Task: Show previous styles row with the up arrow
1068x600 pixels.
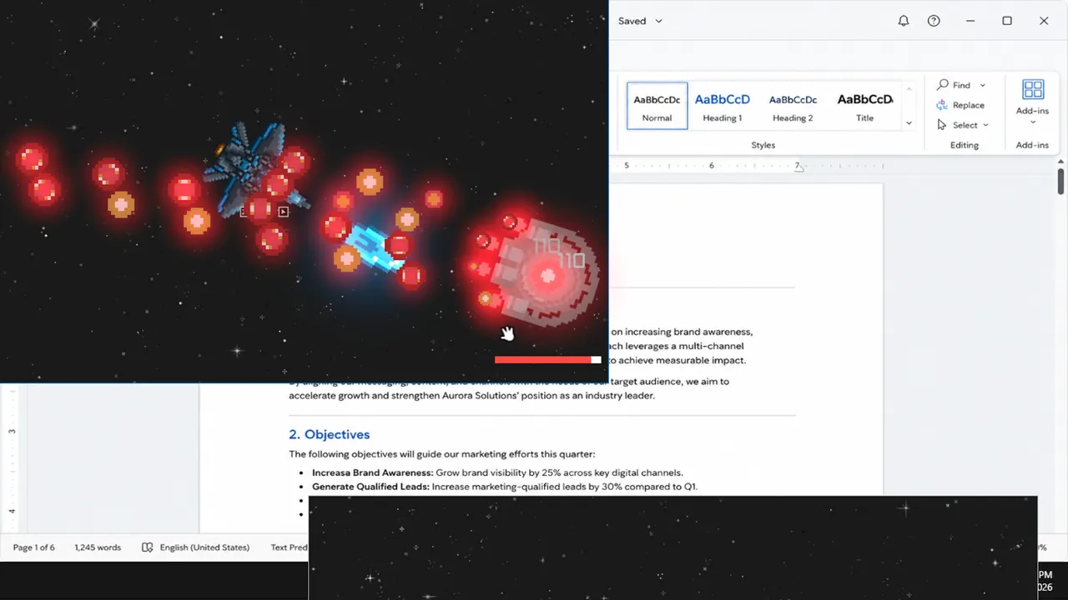Action: pos(909,88)
